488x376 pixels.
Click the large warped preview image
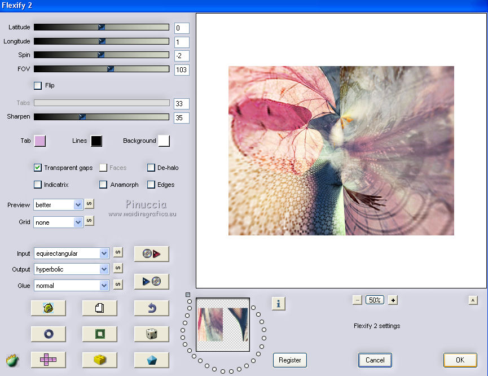click(341, 151)
